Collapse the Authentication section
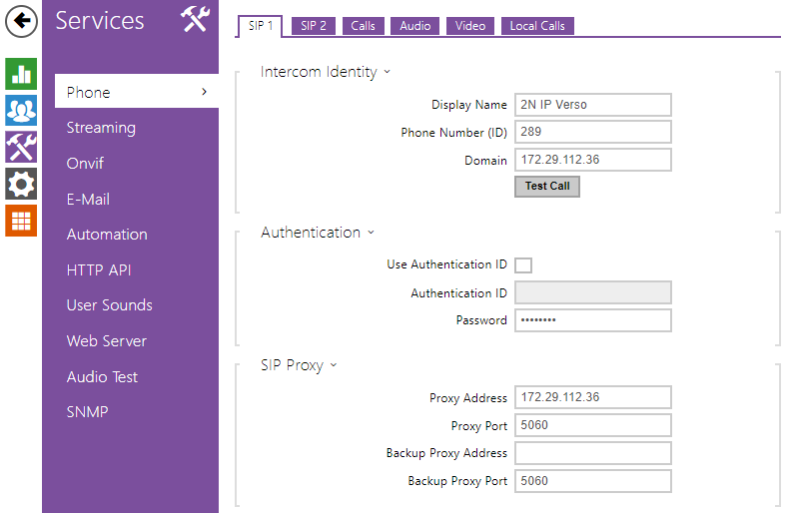This screenshot has width=793, height=513. (371, 233)
